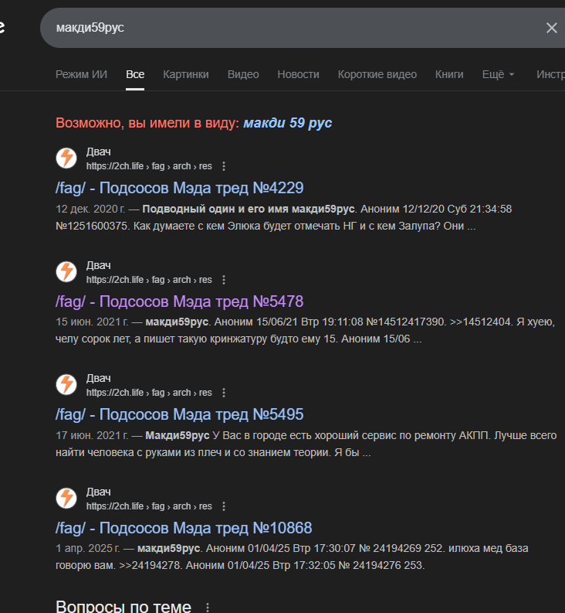Open the Короткие видео tab
Viewport: 565px width, 613px height.
[x=377, y=74]
